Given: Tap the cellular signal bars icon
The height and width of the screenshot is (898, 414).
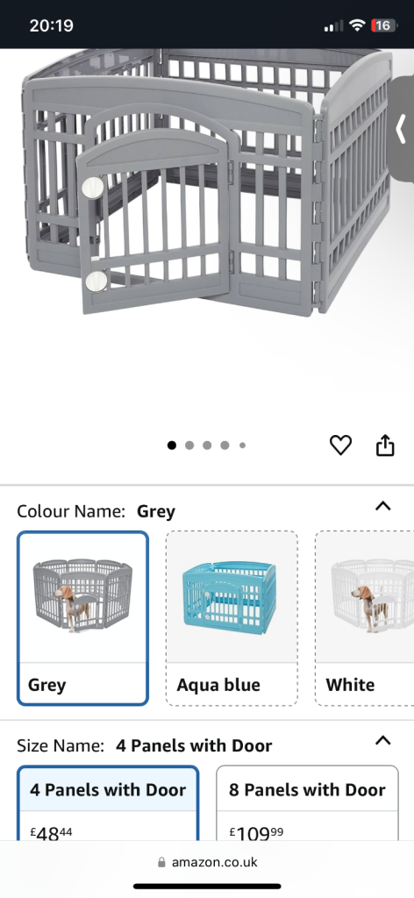Looking at the screenshot, I should (334, 25).
